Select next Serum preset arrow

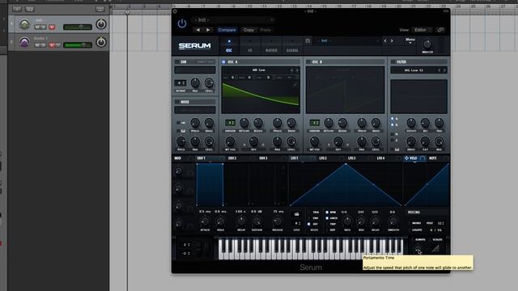pos(392,41)
